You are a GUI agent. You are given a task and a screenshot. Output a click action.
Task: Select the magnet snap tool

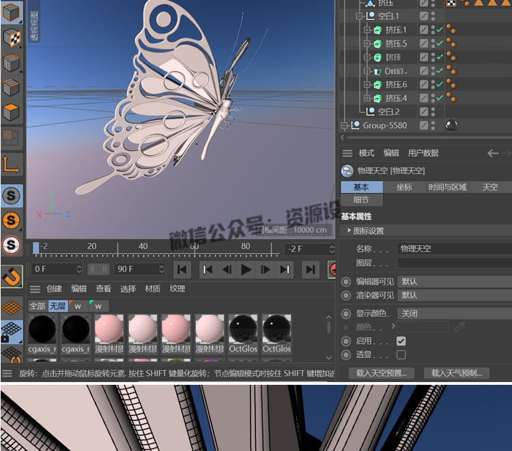click(12, 276)
